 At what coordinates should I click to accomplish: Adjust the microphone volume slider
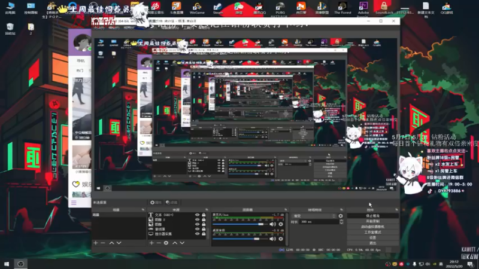click(x=240, y=224)
